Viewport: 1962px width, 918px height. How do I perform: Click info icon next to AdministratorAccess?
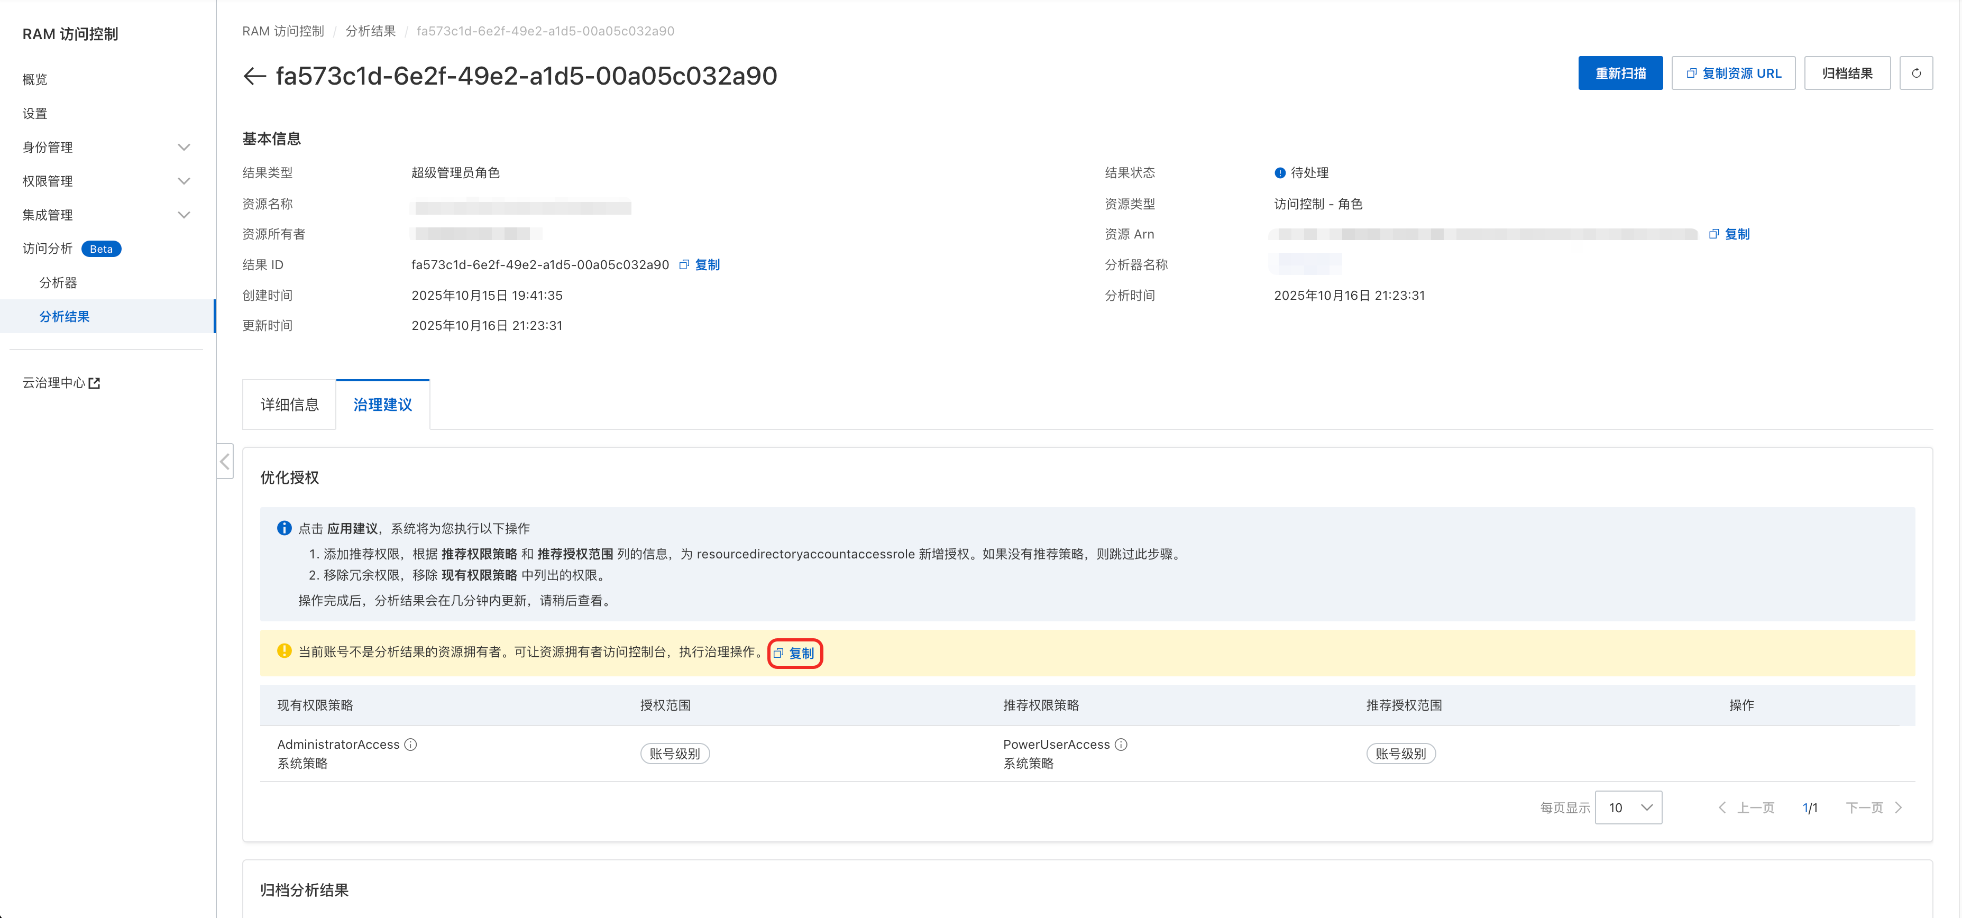click(x=410, y=745)
